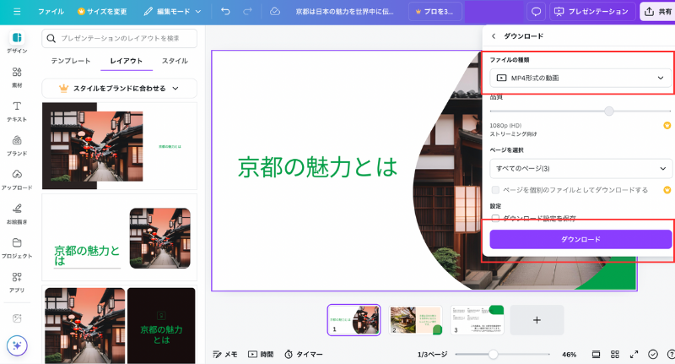Start プレゼンテーション mode
The image size is (675, 364).
tap(592, 12)
